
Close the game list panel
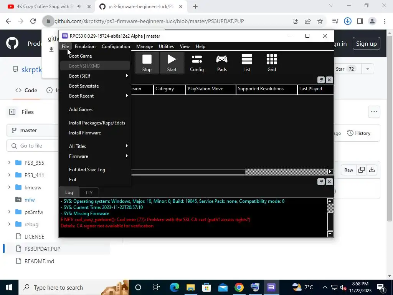tap(329, 80)
